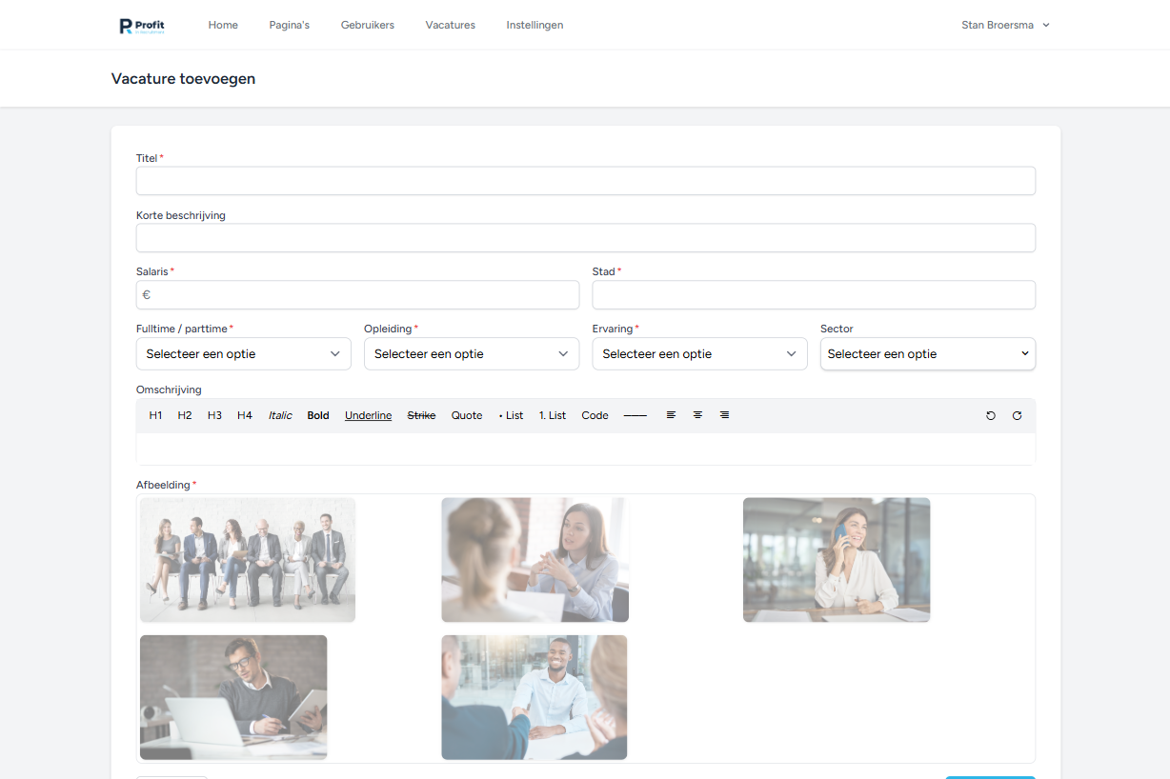Toggle Bold formatting in the editor
This screenshot has width=1170, height=779.
[318, 416]
